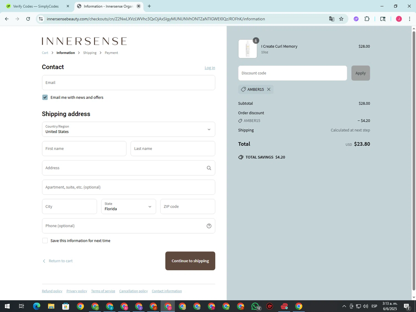416x312 pixels.
Task: Remove the AMBER15 discount code
Action: pos(269,89)
